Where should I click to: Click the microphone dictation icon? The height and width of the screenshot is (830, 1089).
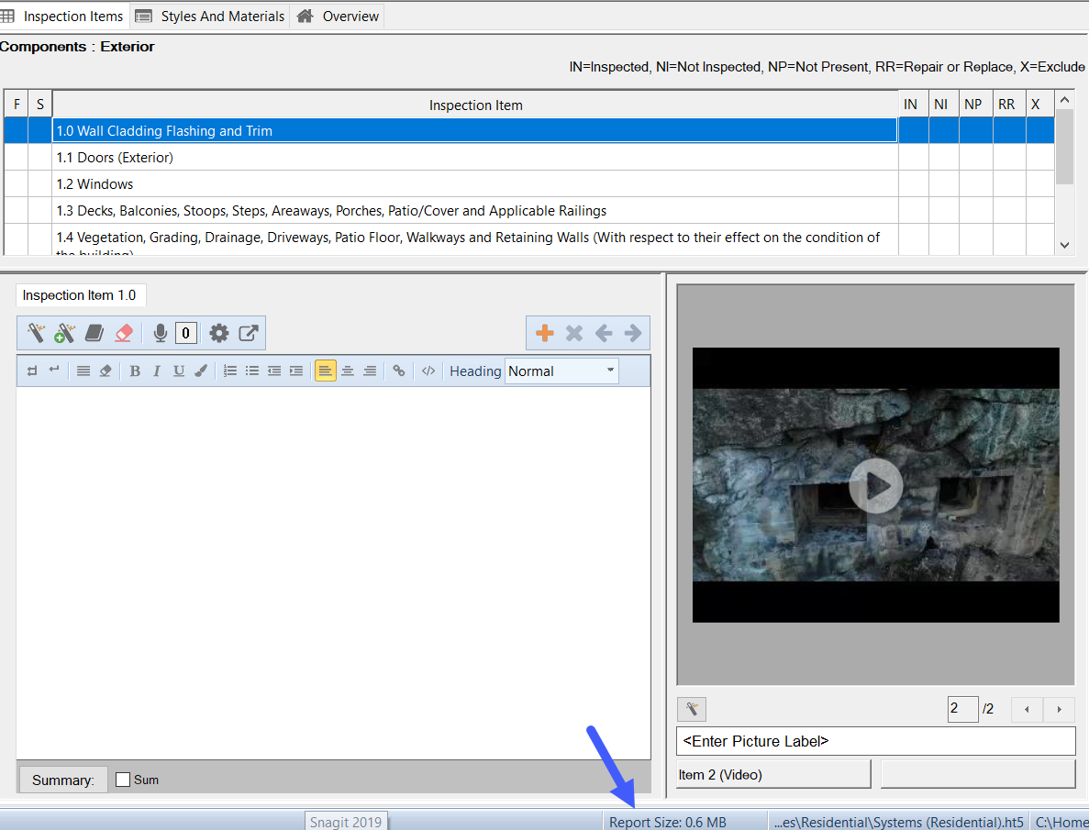pos(161,333)
